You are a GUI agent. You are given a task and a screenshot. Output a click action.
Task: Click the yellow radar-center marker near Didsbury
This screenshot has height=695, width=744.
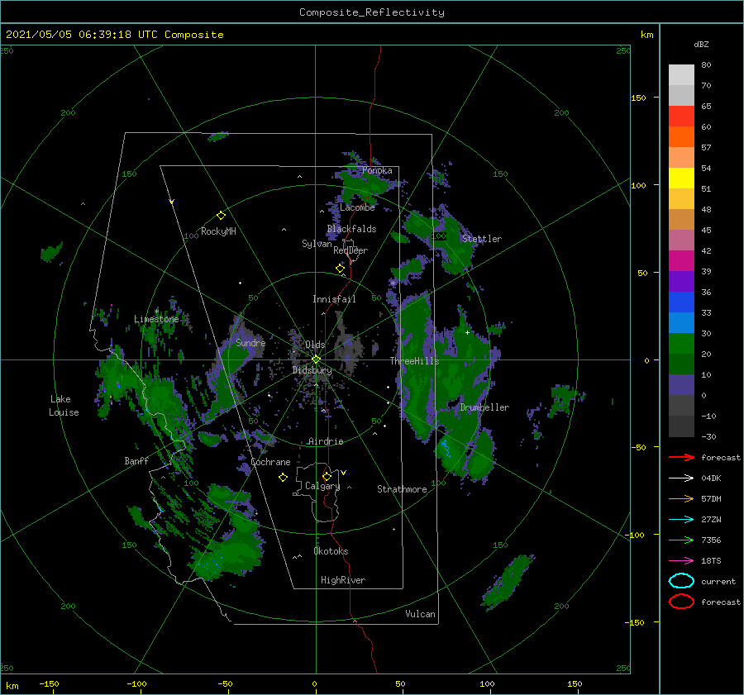click(x=316, y=359)
